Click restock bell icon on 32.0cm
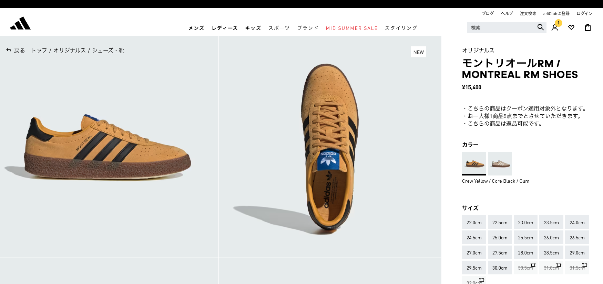Viewport: 603px width, 284px height. pos(482,280)
